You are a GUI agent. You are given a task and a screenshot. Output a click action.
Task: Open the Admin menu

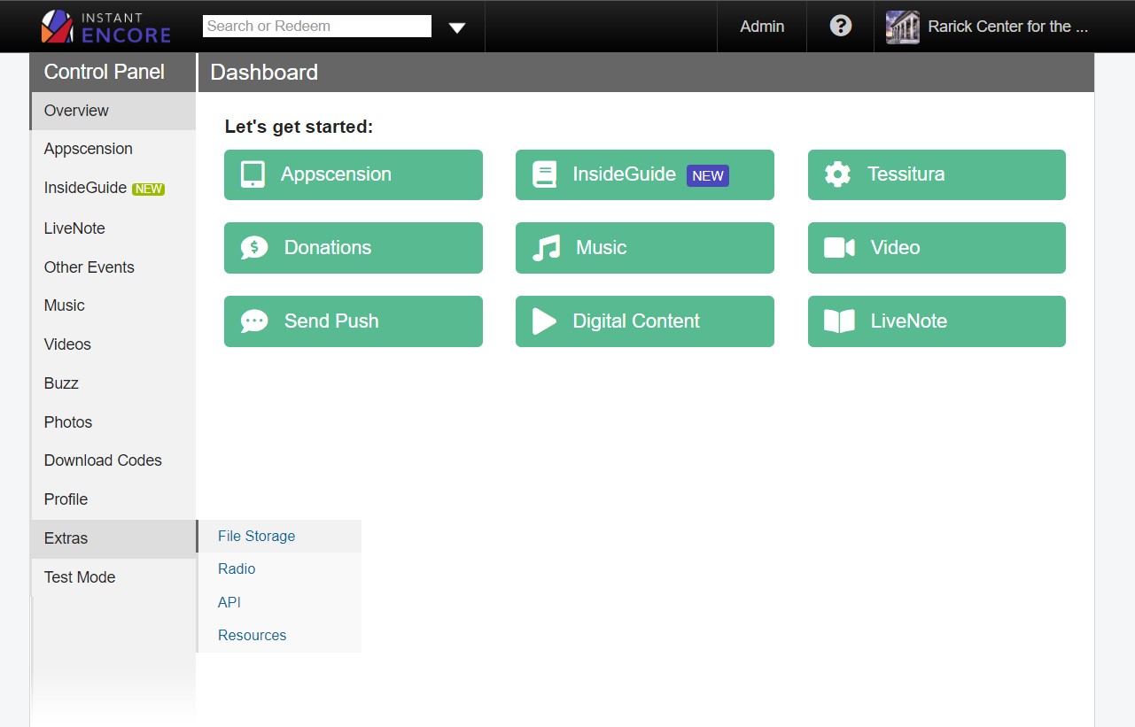(x=762, y=27)
